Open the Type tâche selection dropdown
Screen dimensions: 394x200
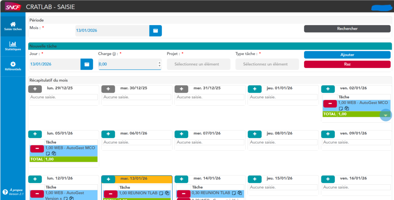point(267,64)
